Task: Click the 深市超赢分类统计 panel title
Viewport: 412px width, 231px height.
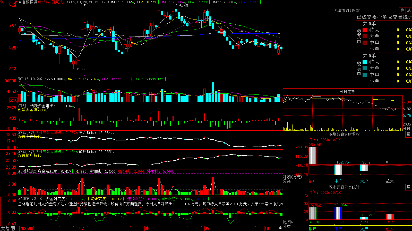Action: click(x=344, y=187)
